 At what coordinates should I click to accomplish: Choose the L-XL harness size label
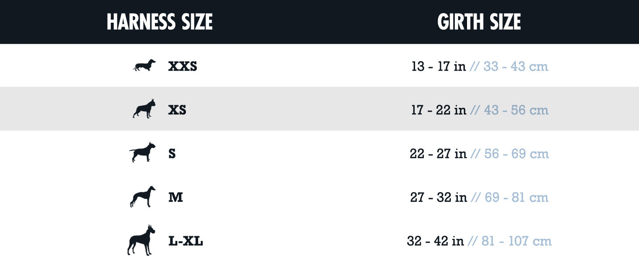click(x=186, y=241)
